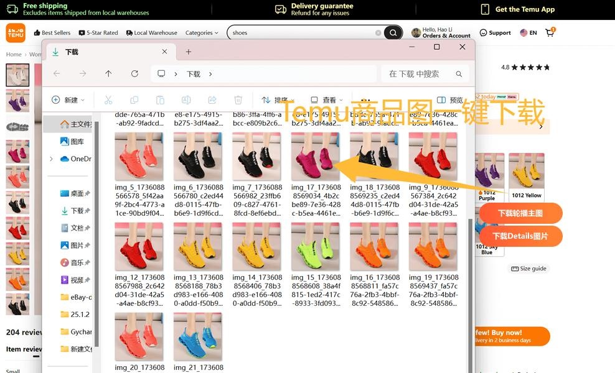Screen dimensions: 615x373
Task: Click the 下载Details图片 button
Action: 520,236
